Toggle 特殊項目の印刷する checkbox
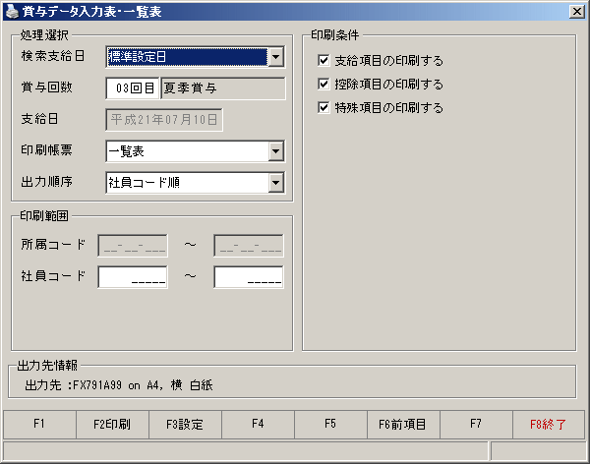The height and width of the screenshot is (464, 590). tap(324, 107)
